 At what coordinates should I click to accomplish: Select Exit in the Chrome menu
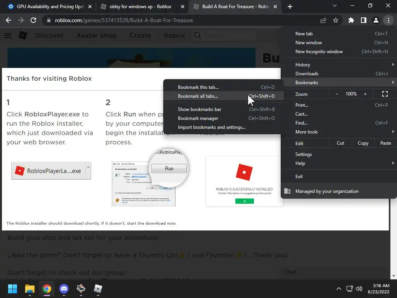coord(339,177)
